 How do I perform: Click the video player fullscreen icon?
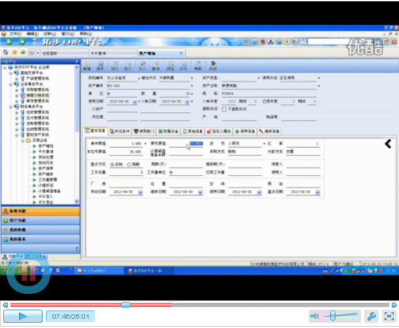[389, 316]
